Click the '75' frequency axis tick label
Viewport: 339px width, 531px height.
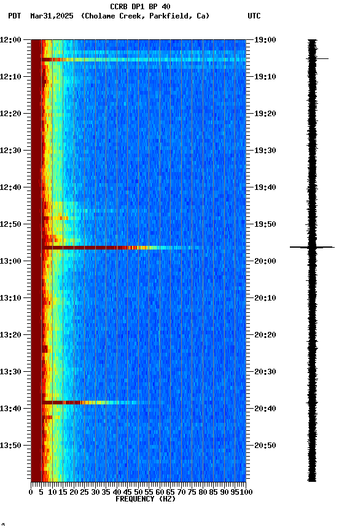point(192,492)
